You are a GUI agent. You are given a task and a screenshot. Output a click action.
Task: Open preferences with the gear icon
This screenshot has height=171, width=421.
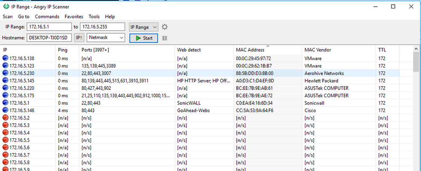pyautogui.click(x=165, y=27)
